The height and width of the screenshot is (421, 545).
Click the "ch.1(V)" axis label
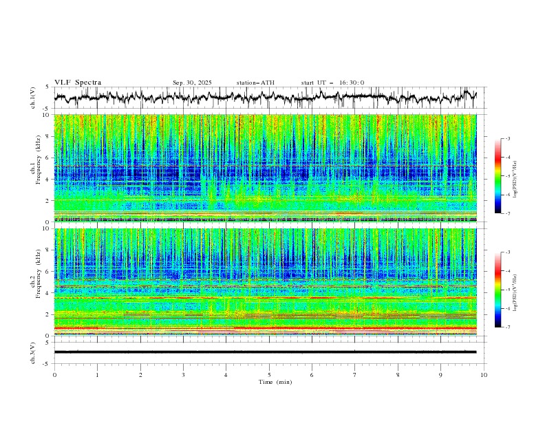[x=33, y=98]
